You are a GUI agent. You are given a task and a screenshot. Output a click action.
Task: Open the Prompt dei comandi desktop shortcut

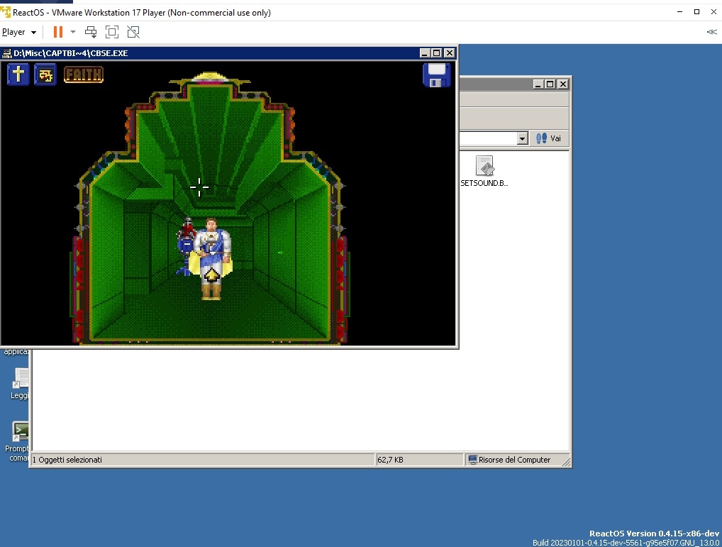(x=19, y=441)
